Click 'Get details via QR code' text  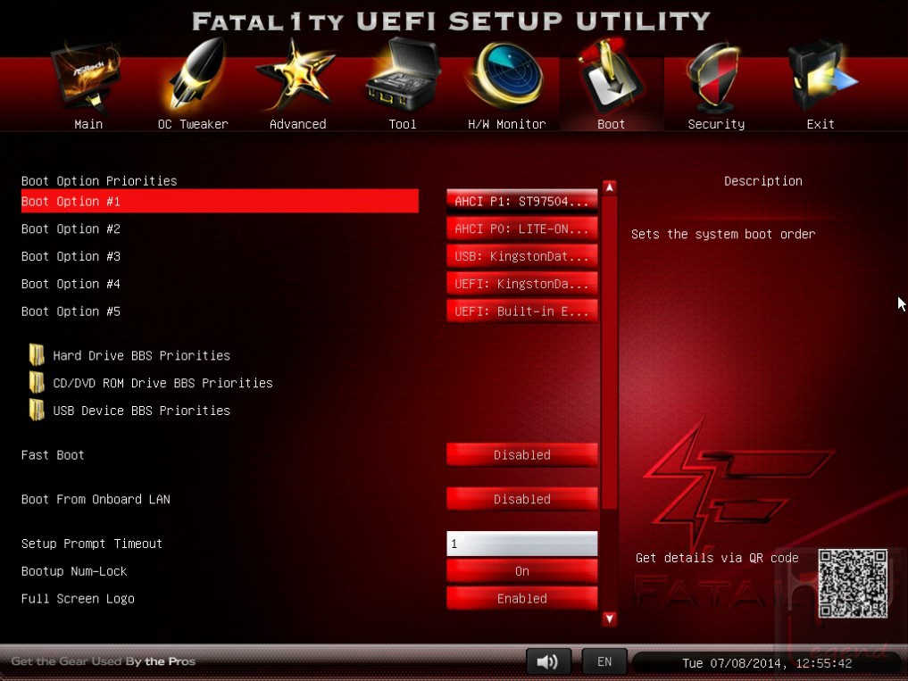717,558
